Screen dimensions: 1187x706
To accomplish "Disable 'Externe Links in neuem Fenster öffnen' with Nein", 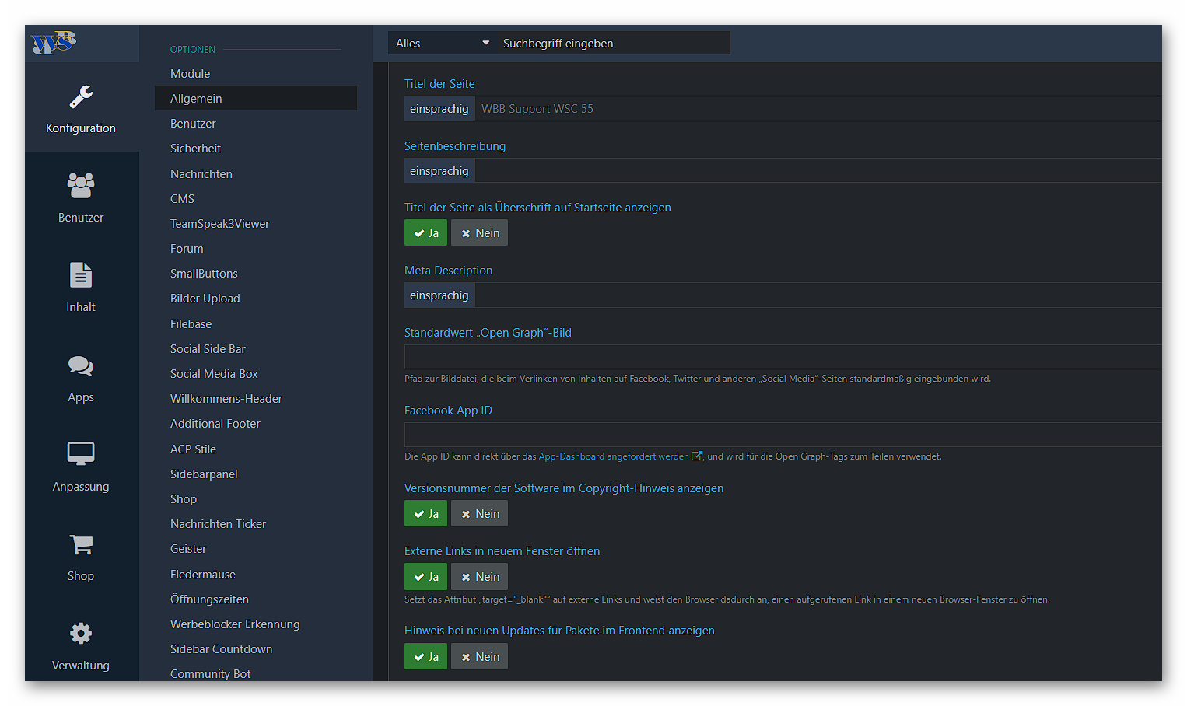I will click(x=480, y=577).
